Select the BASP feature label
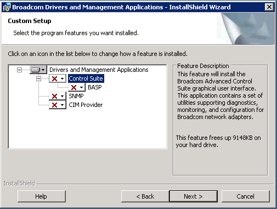 coord(95,87)
